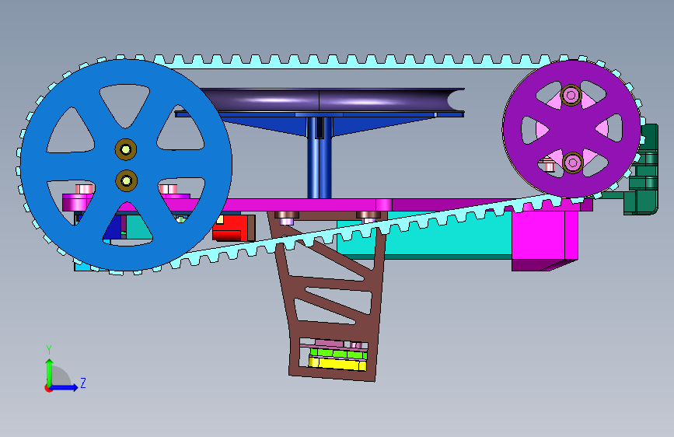Click the cyan timing belt top span

[344, 61]
